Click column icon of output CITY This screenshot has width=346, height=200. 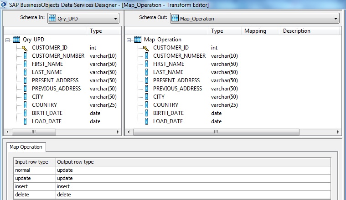146,96
